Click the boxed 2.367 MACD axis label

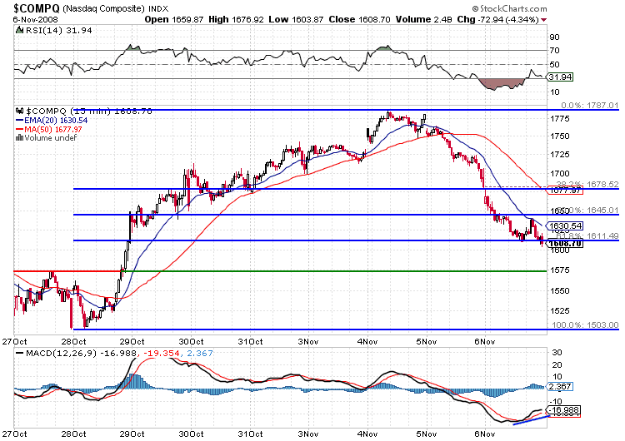(x=560, y=386)
